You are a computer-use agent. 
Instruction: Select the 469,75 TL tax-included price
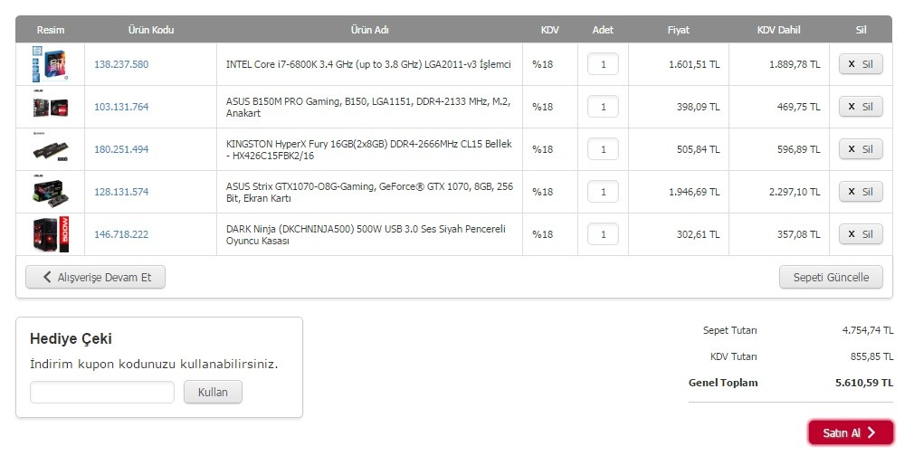pyautogui.click(x=798, y=107)
